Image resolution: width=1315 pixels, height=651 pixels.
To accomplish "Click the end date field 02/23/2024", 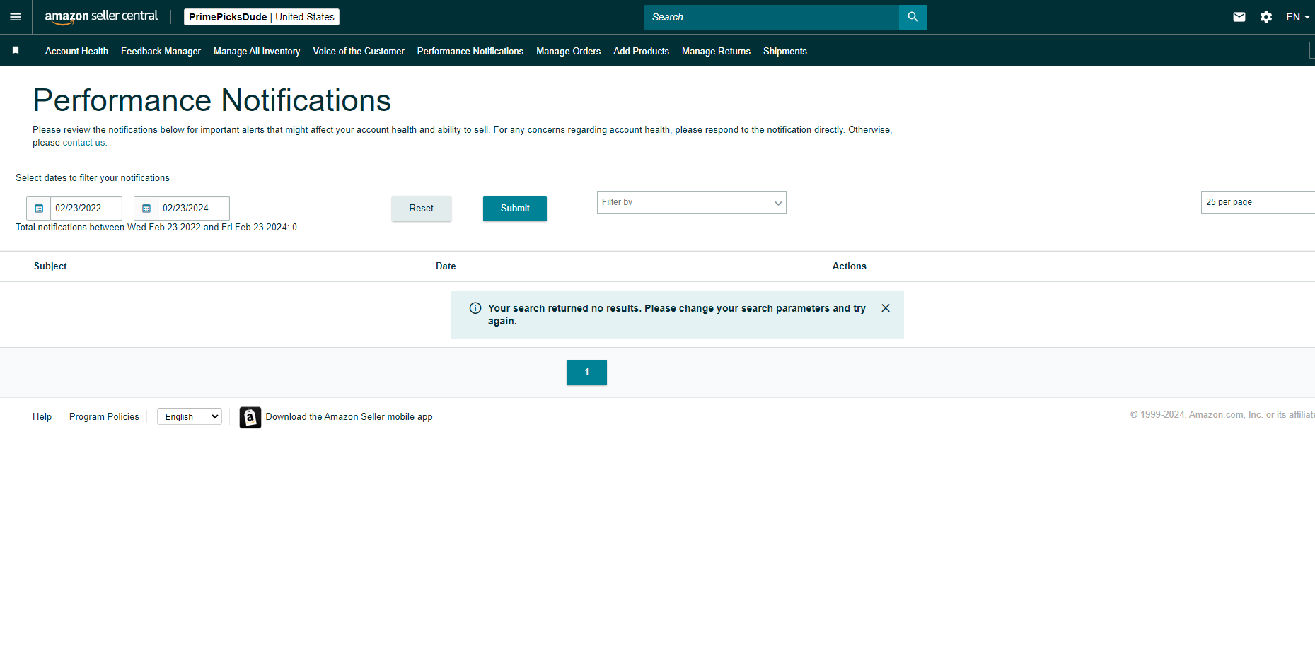I will tap(194, 208).
